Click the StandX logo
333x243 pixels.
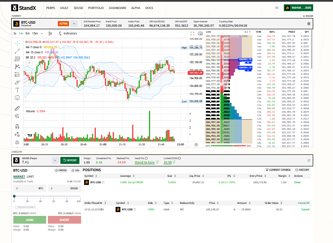click(24, 8)
